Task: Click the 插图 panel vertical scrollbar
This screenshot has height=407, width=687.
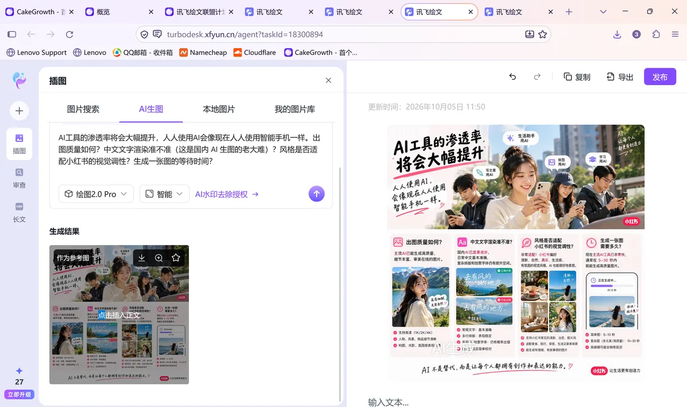Action: pos(340,283)
